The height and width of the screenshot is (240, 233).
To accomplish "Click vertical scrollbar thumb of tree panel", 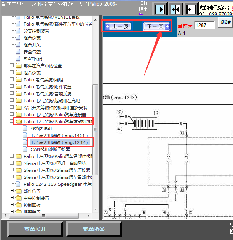I will tap(95, 130).
